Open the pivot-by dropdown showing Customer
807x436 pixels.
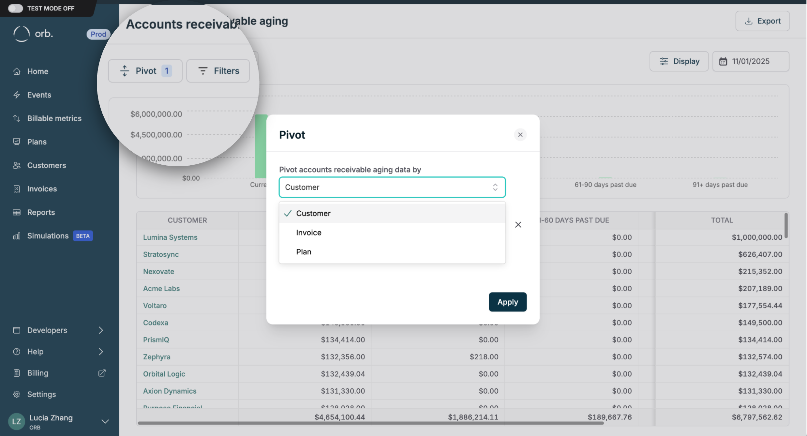(392, 187)
